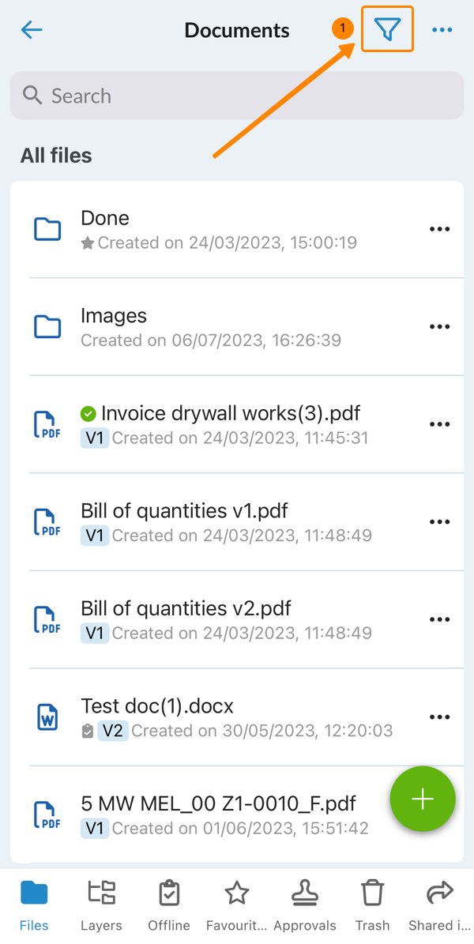Open the Shared tab
Viewport: 474px width, 944px height.
click(440, 905)
